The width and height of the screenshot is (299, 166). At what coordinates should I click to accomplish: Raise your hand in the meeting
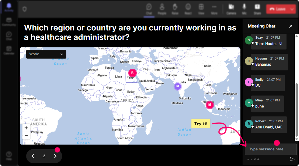tap(175, 9)
